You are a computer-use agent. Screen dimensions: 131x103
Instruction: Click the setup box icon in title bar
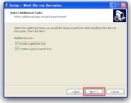tap(7, 5)
